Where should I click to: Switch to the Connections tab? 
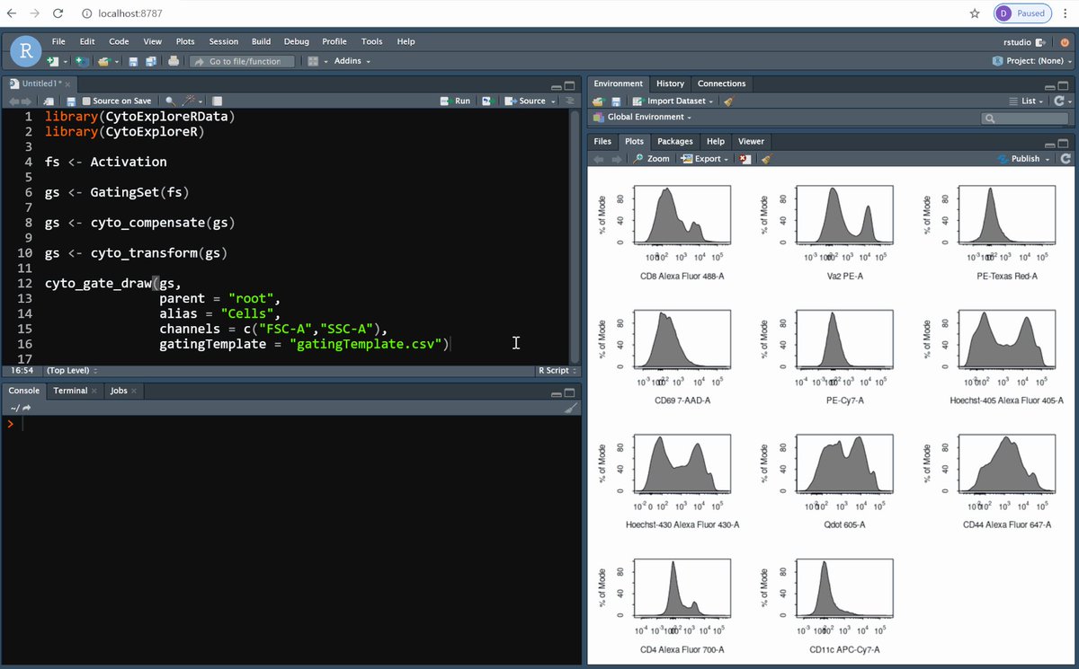722,84
